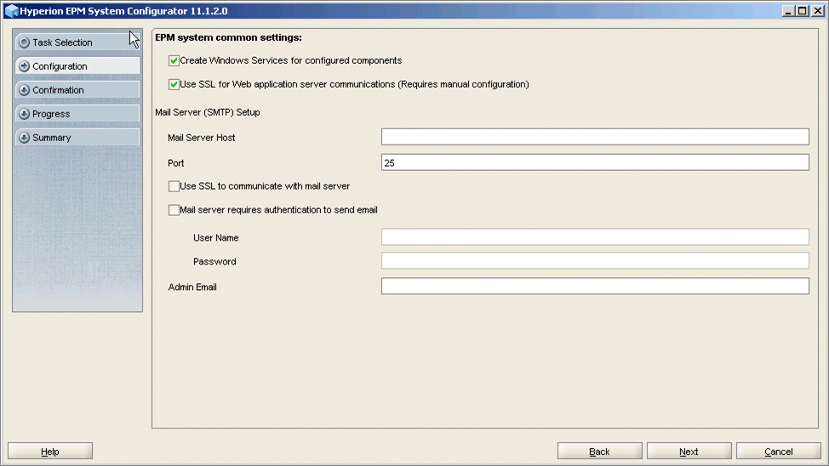829x466 pixels.
Task: Focus the Mail Server Host field
Action: coord(595,137)
